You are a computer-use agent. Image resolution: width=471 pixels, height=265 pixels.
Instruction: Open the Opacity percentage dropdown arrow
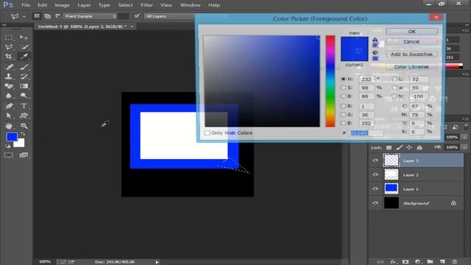(464, 137)
